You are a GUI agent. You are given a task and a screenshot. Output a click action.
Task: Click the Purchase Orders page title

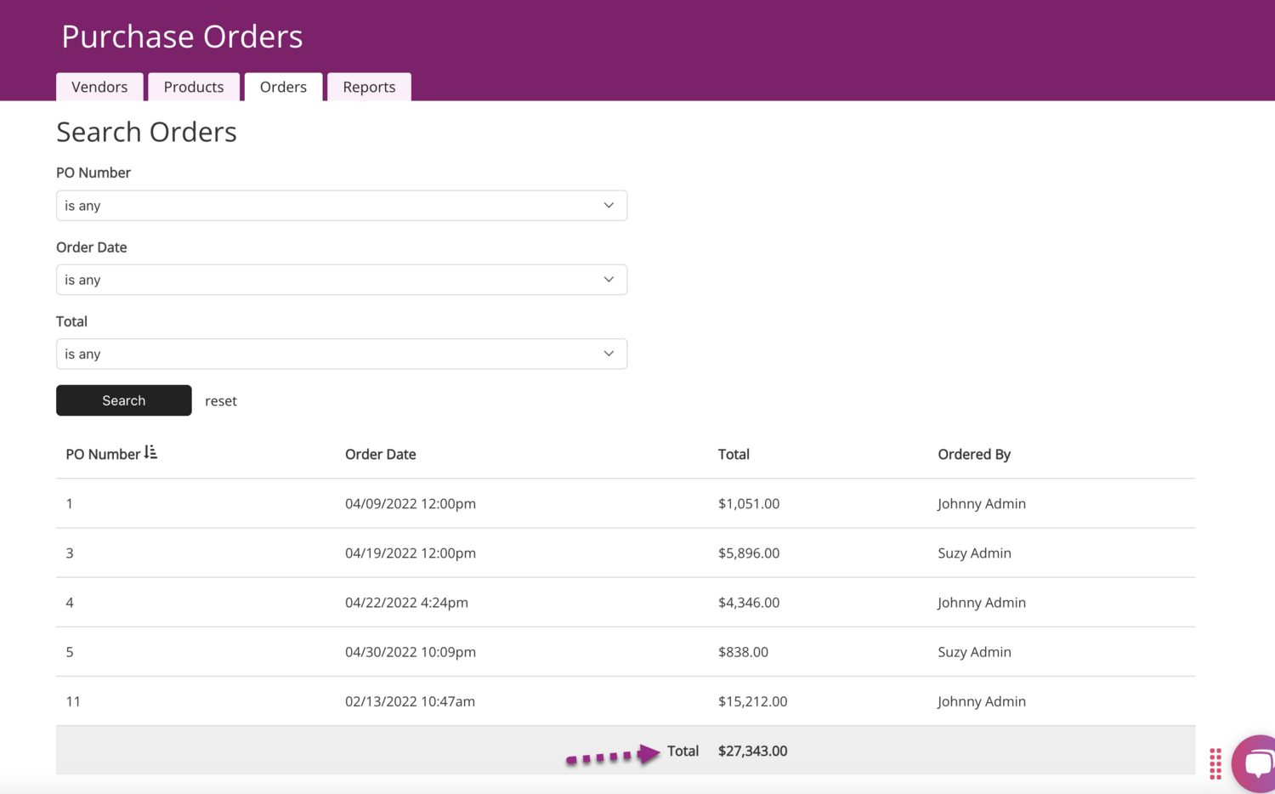[182, 37]
